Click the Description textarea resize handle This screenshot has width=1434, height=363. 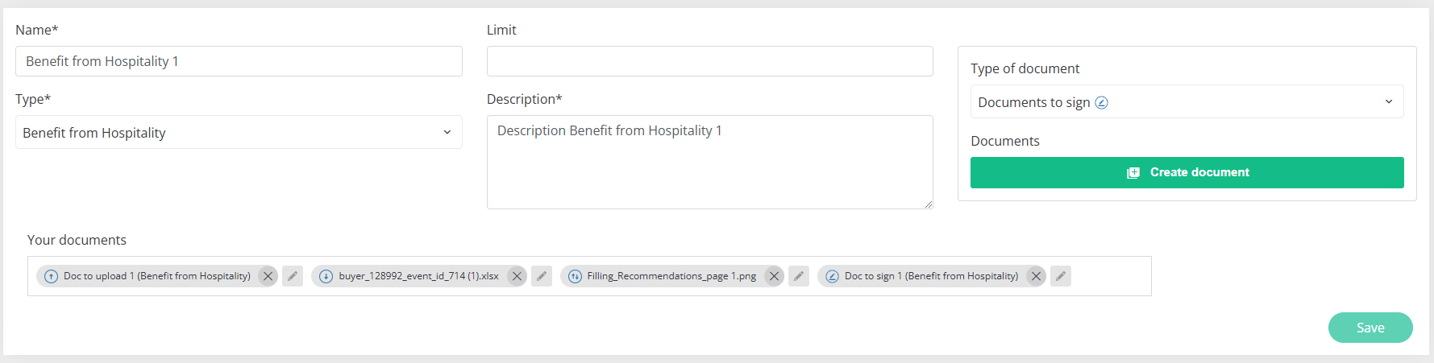[929, 204]
